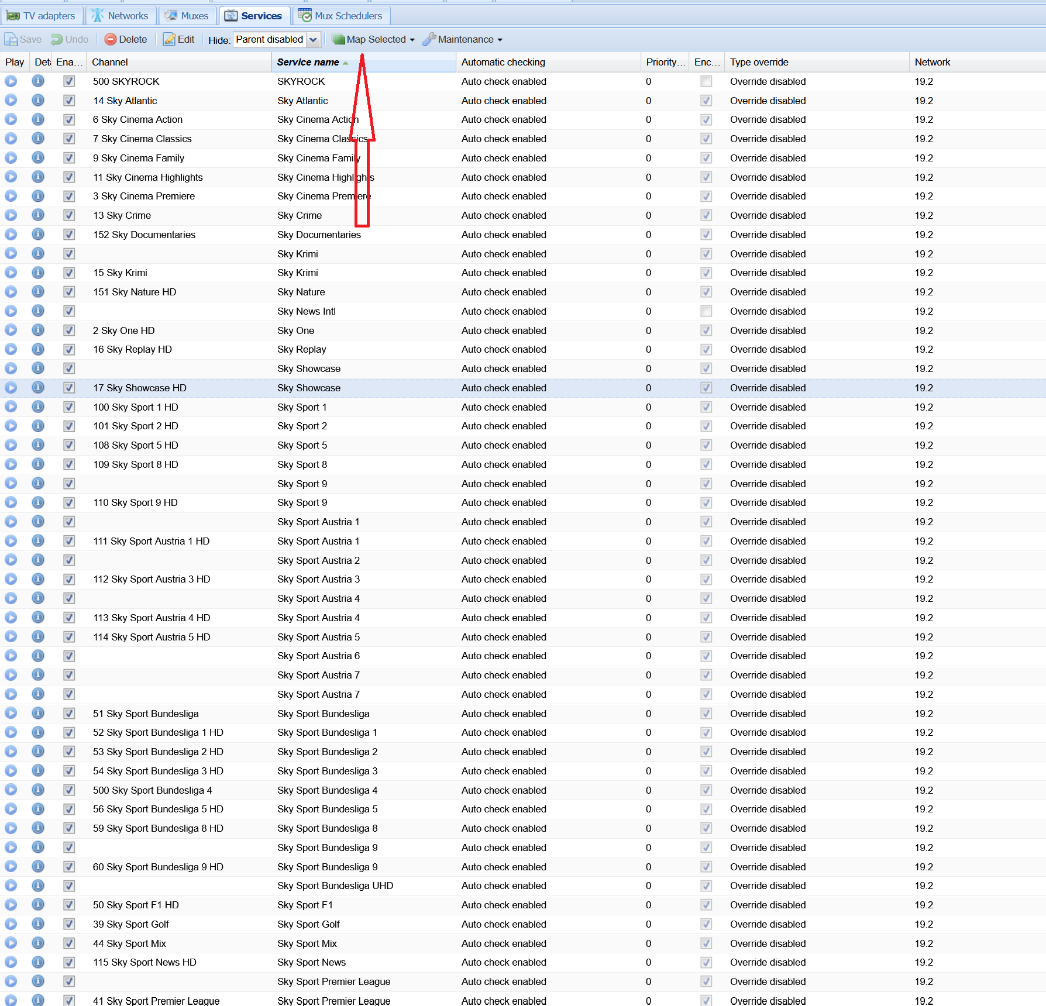Select the Sky Sport Premier League row without channel

(522, 981)
